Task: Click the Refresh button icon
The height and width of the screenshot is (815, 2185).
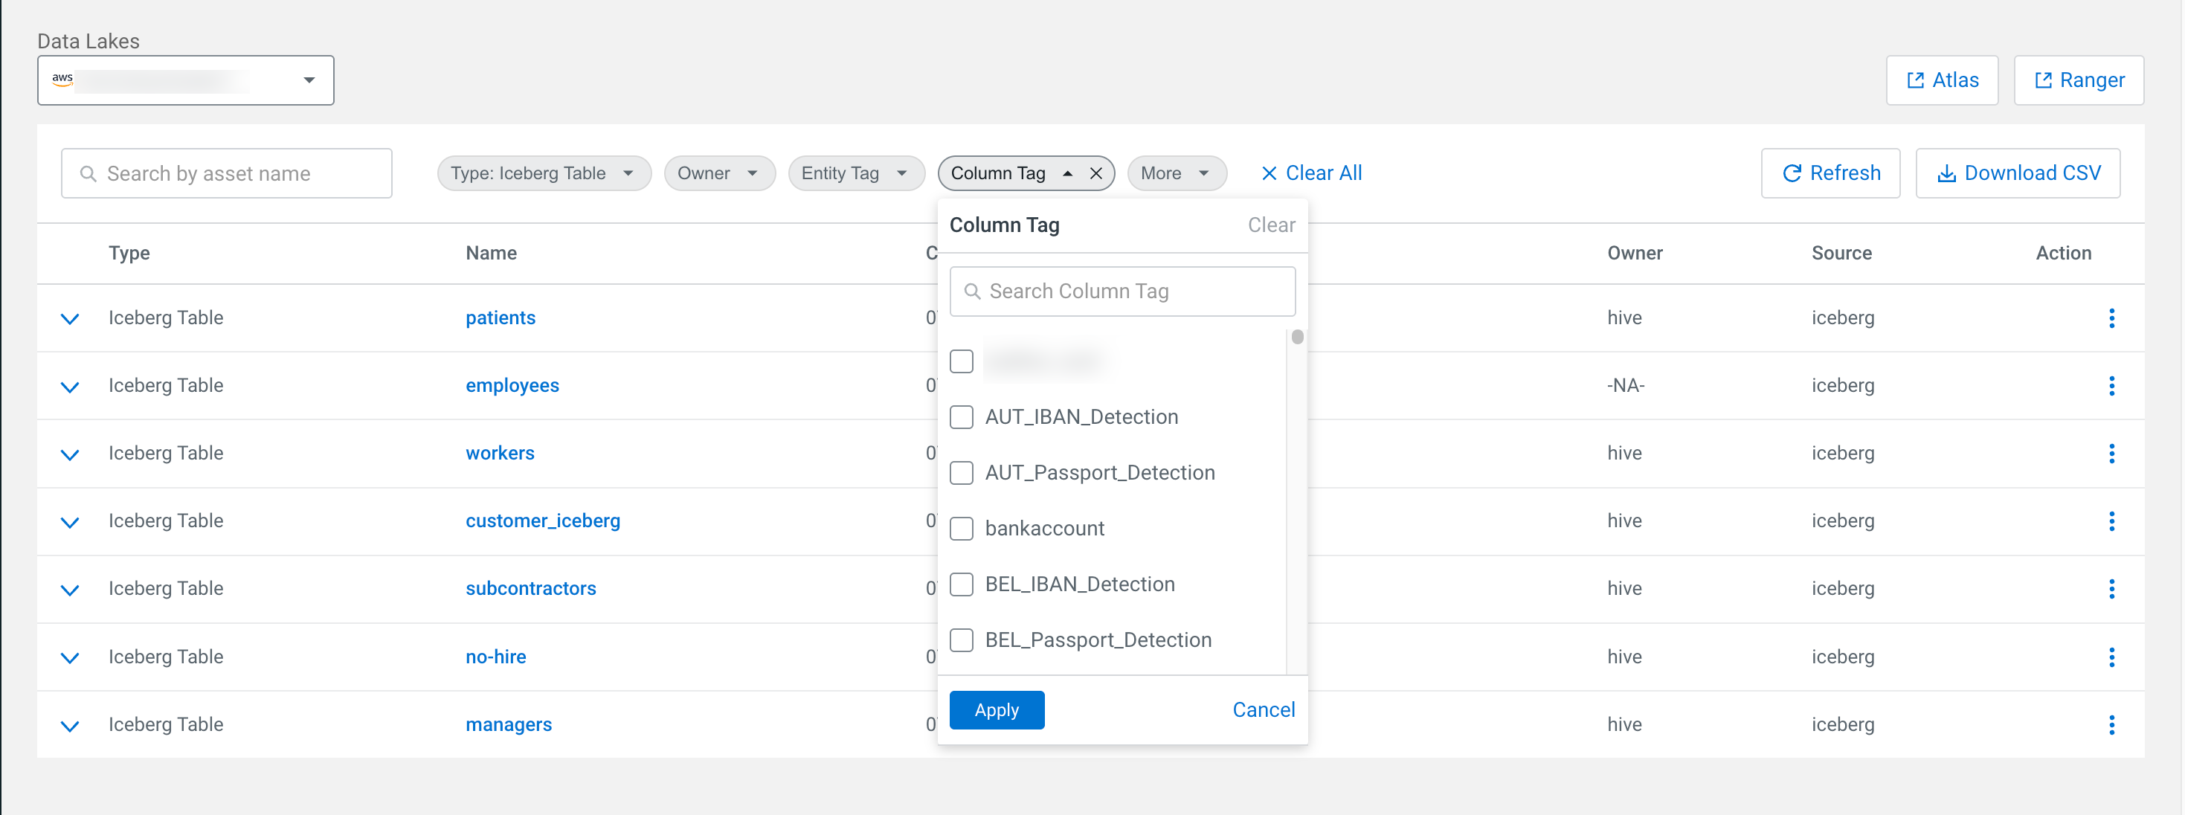Action: [x=1792, y=174]
